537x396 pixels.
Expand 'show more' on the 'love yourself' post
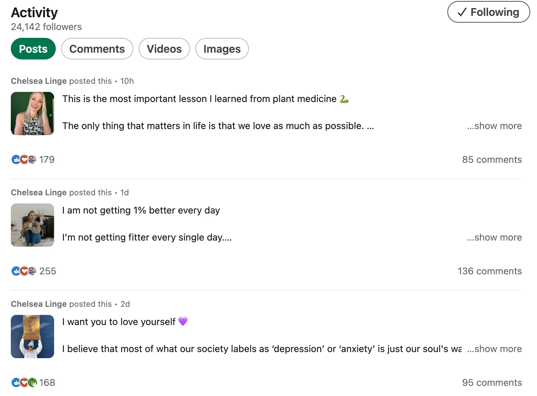tap(494, 349)
